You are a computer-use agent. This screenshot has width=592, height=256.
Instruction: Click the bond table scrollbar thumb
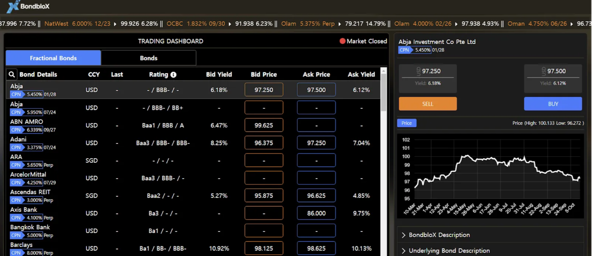384,92
